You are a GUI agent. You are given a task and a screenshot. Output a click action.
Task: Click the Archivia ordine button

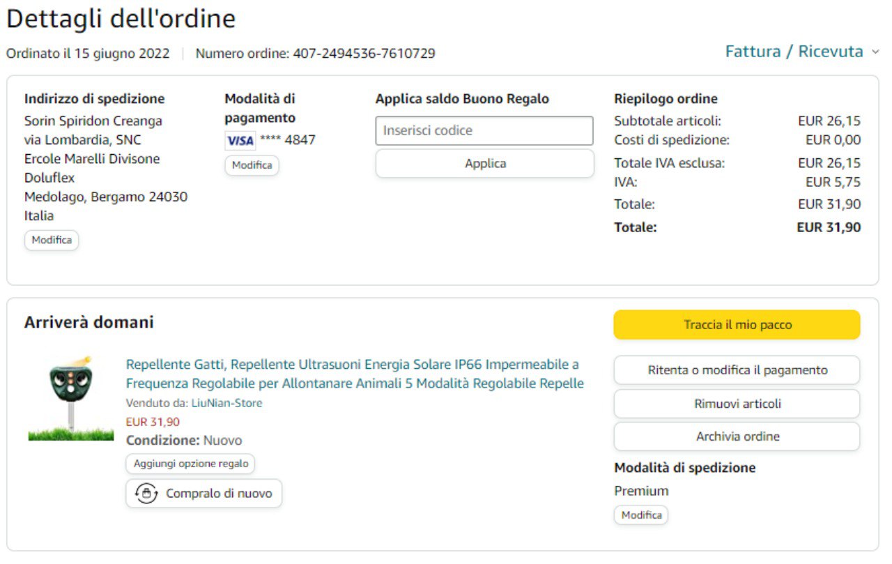pyautogui.click(x=737, y=436)
